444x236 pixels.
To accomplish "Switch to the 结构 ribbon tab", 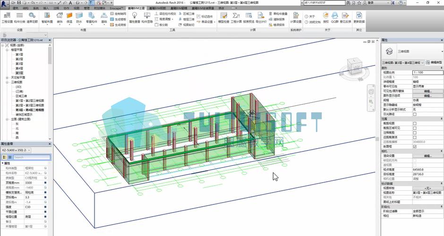I will pyautogui.click(x=26, y=8).
